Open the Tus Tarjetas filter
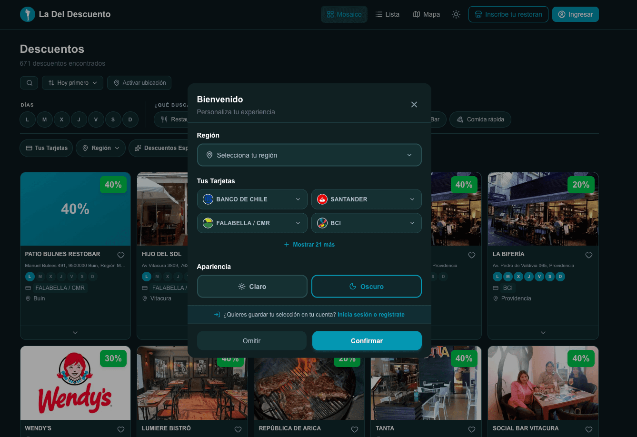This screenshot has width=637, height=437. pos(47,148)
